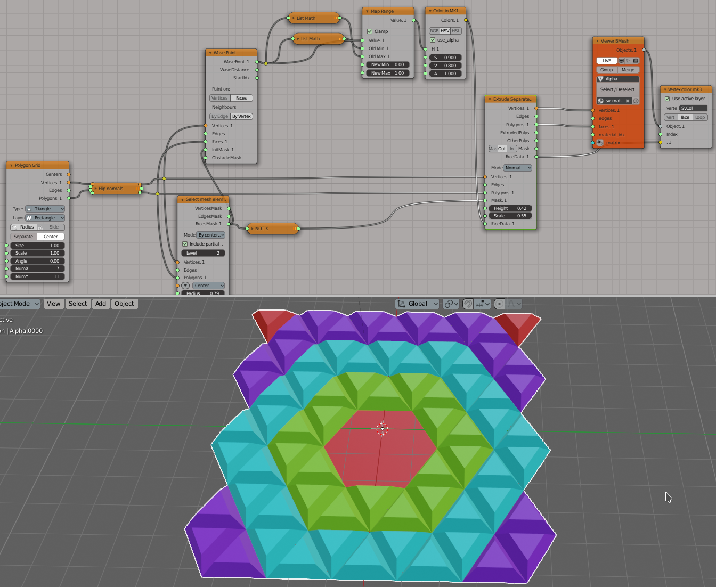
Task: Open Layout Rectangle dropdown
Action: (x=45, y=218)
